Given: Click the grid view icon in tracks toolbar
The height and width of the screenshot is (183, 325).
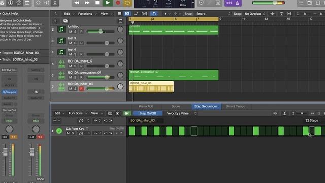Looking at the screenshot, I should (120, 14).
